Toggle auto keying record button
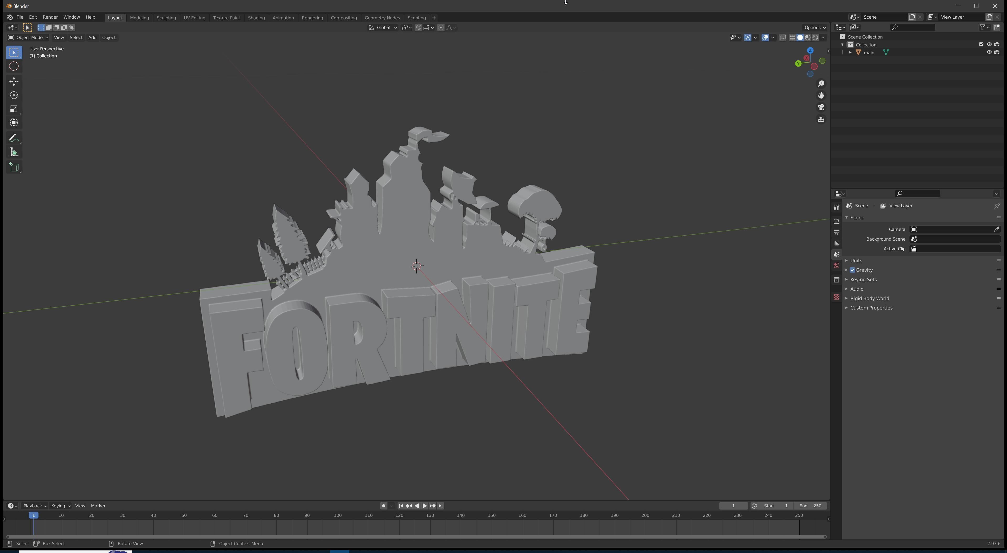 (x=383, y=506)
